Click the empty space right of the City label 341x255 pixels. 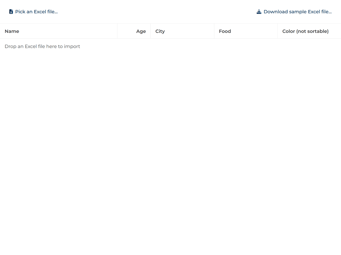(x=190, y=31)
